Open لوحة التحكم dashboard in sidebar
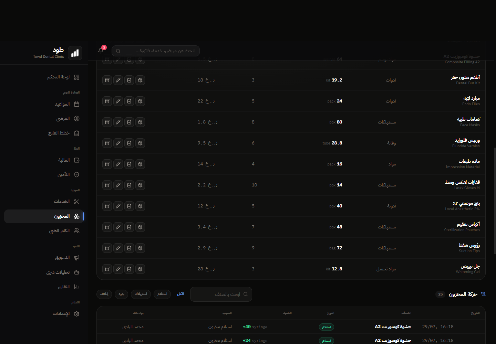Screen dimensions: 496x344 coord(44,77)
